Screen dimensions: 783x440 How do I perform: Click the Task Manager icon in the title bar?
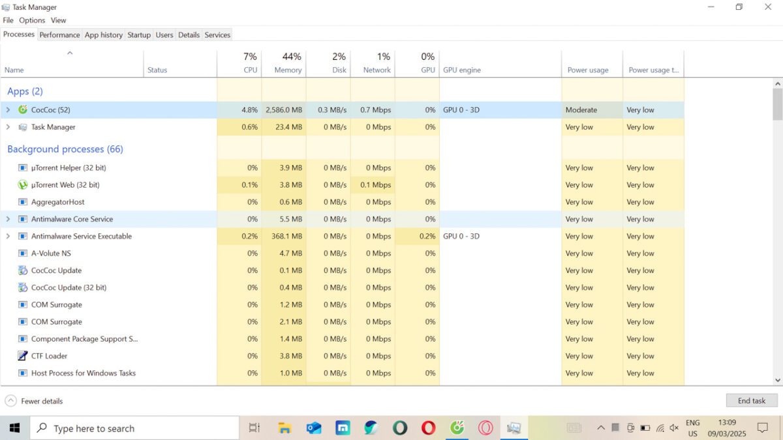coord(7,7)
